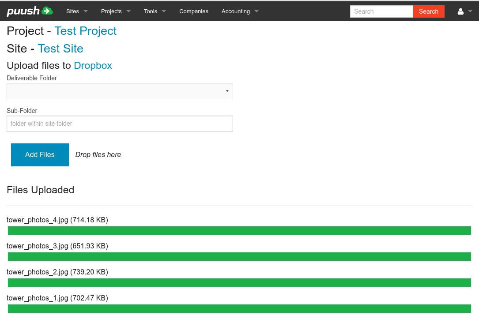Expand the Deliverable Folder select box

[x=120, y=91]
